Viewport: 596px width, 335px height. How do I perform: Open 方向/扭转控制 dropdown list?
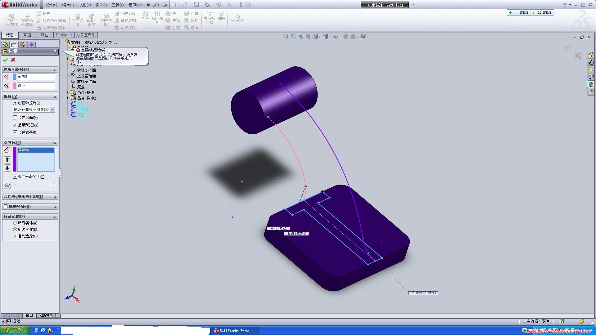(x=52, y=109)
